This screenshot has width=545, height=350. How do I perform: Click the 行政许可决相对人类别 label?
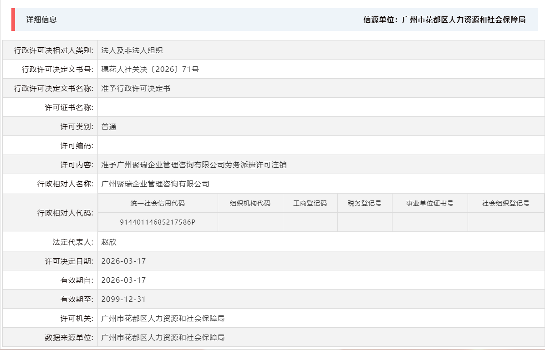tap(54, 50)
